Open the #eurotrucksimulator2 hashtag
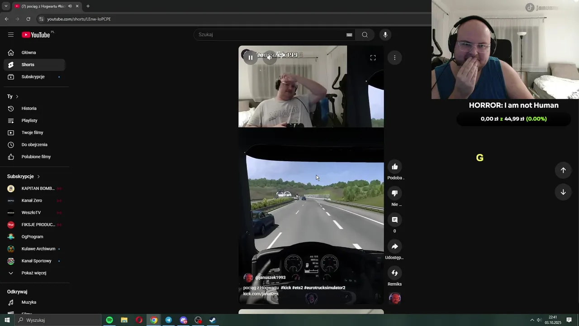Image resolution: width=579 pixels, height=326 pixels. click(x=324, y=288)
